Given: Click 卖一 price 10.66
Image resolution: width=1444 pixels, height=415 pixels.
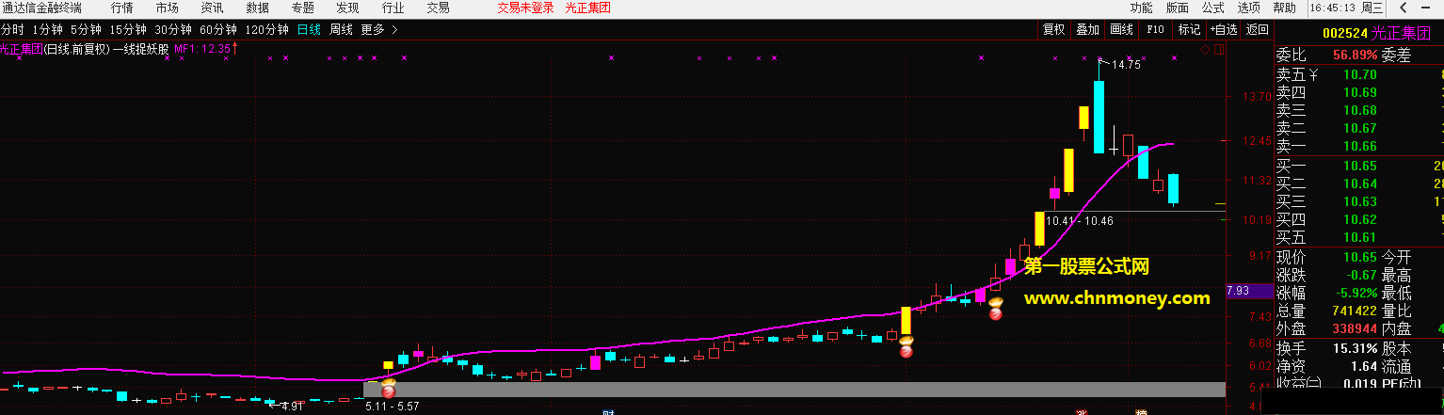Looking at the screenshot, I should coord(1360,146).
